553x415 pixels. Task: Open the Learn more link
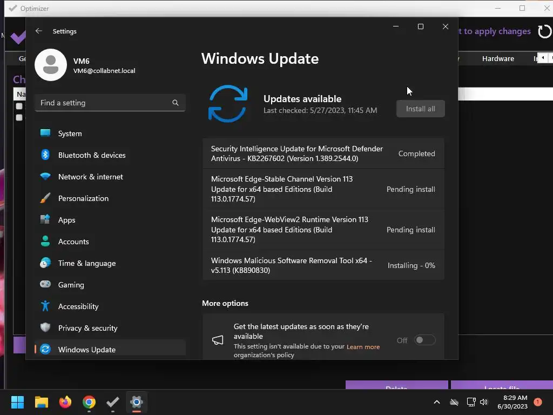click(363, 347)
